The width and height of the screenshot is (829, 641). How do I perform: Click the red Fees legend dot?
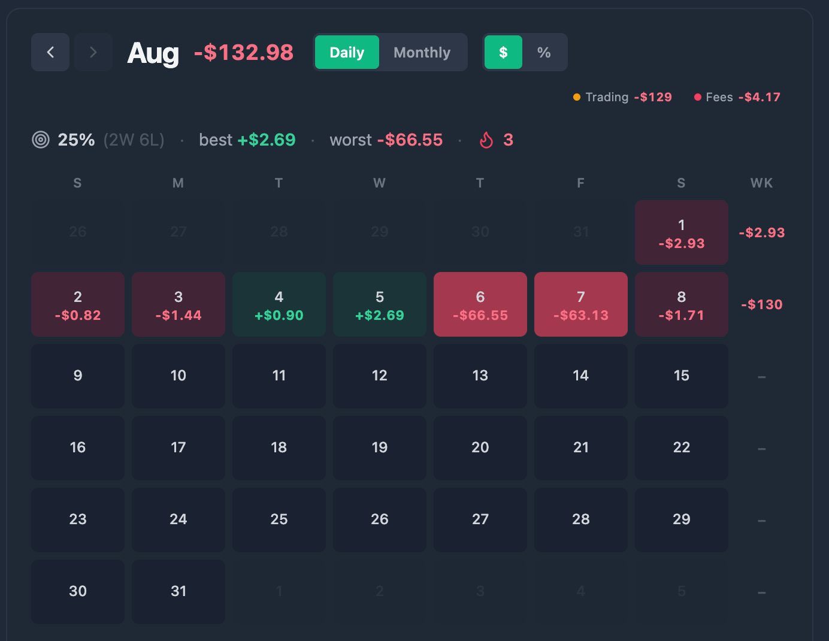(x=698, y=97)
